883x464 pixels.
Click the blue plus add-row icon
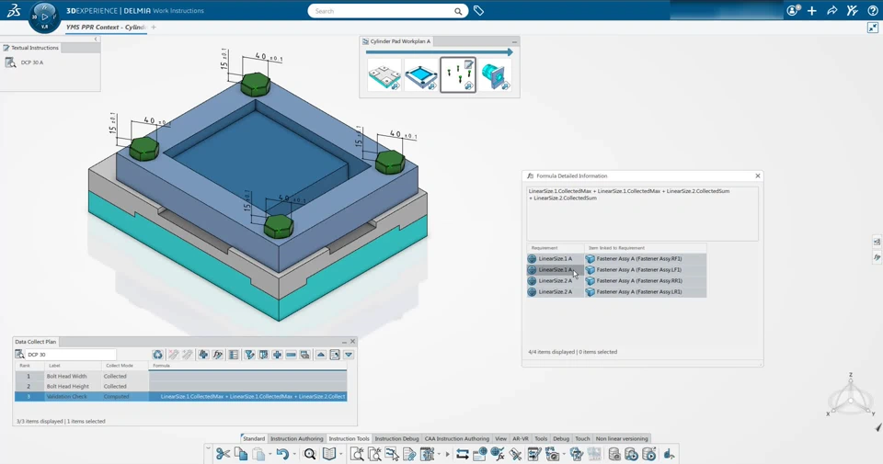tap(277, 355)
